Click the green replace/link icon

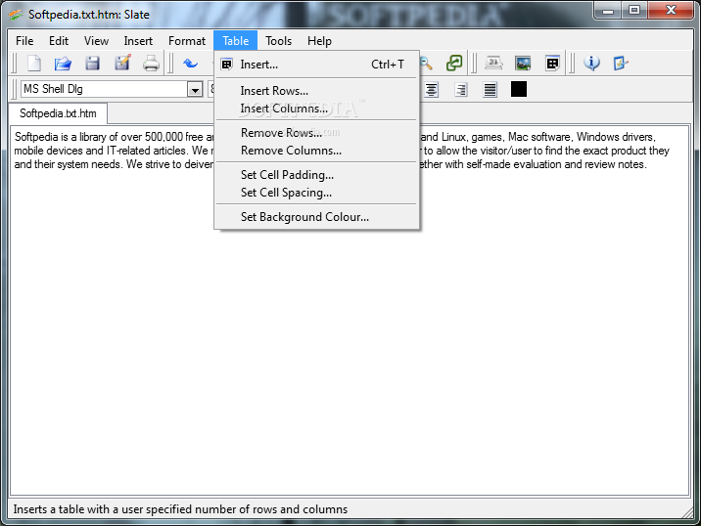454,64
